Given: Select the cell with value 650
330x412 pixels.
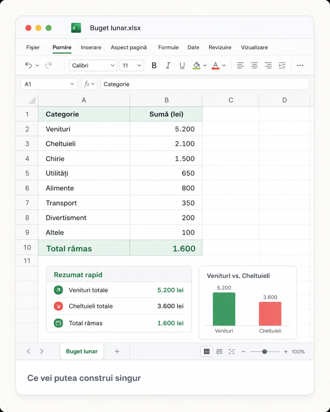Looking at the screenshot, I should click(166, 173).
